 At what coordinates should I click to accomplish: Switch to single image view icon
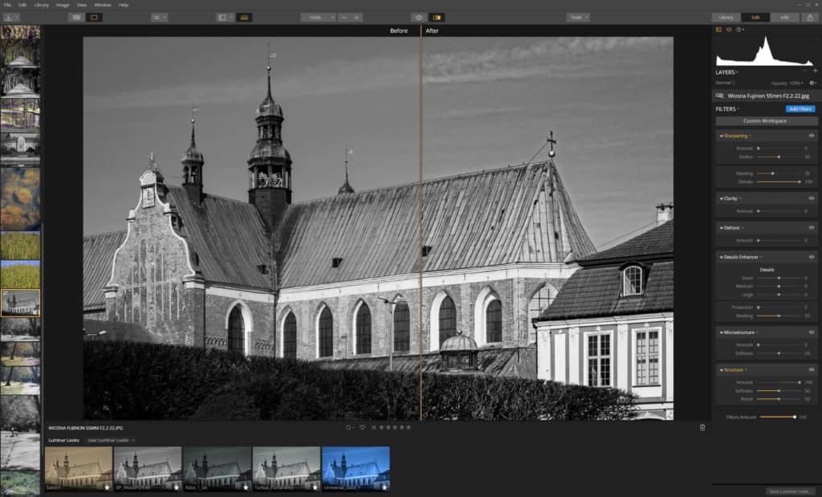(x=94, y=17)
